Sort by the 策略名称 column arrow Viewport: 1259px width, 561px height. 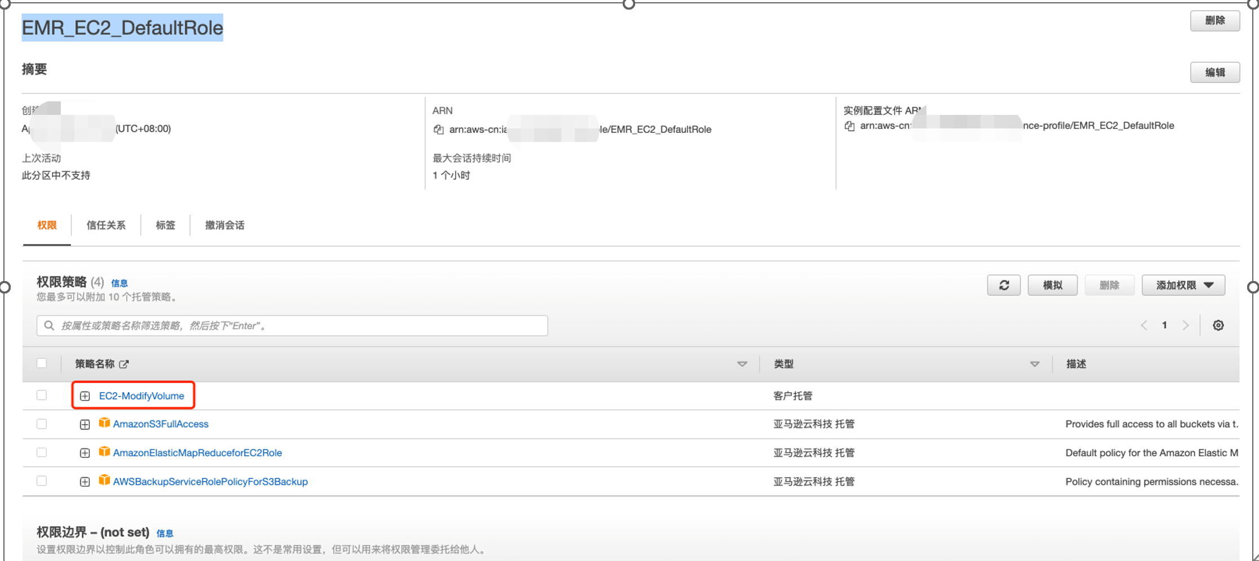(742, 364)
